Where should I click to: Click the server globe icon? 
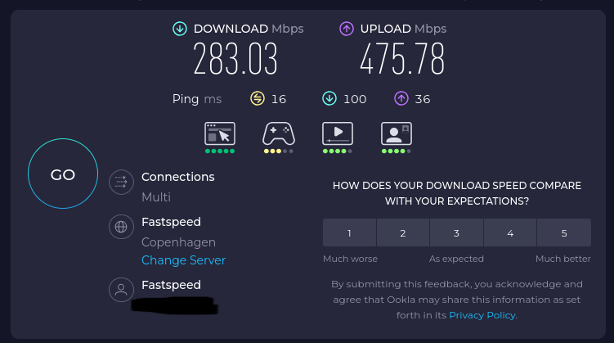click(121, 227)
